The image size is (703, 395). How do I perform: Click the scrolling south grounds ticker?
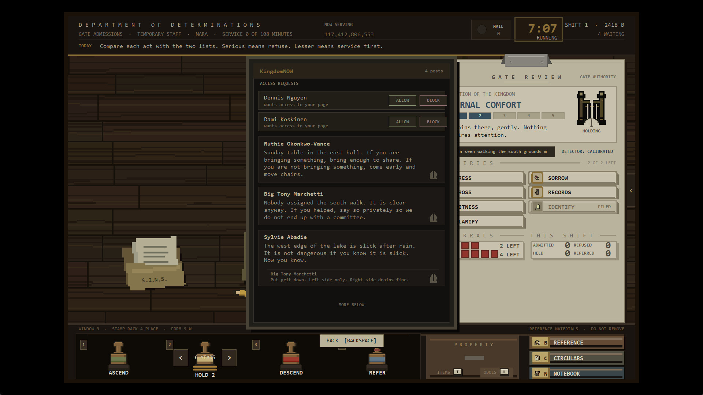tap(507, 151)
